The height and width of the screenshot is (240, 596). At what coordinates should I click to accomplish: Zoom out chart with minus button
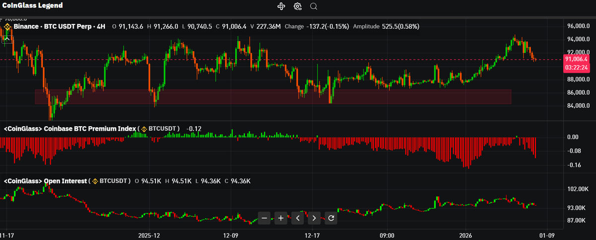point(264,218)
